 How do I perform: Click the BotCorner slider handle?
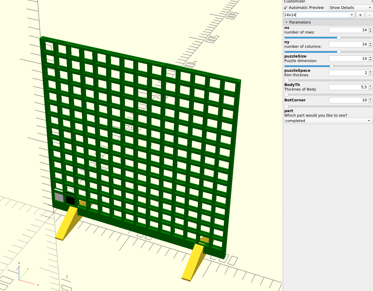pyautogui.click(x=286, y=106)
